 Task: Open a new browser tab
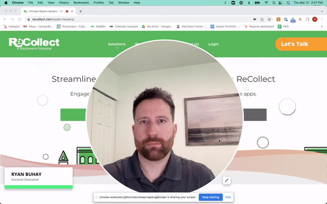(81, 11)
